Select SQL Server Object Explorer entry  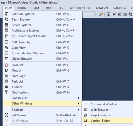coord(42,36)
